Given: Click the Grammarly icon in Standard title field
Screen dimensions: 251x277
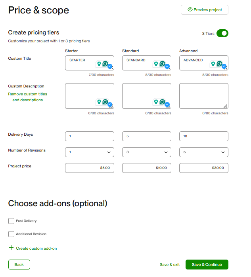Looking at the screenshot, I should click(x=162, y=63).
